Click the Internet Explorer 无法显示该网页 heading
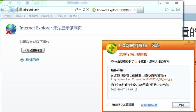Viewport: 196px width, 112px height. coord(50,28)
